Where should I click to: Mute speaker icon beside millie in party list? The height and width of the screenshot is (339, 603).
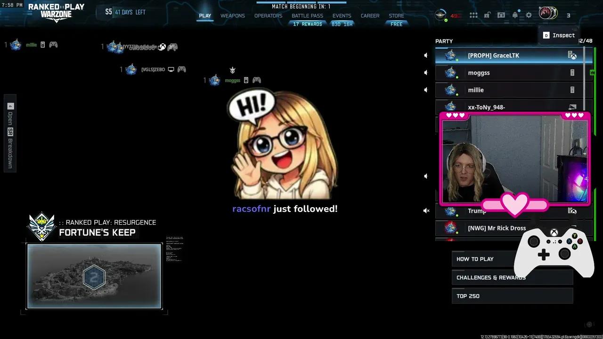pos(426,90)
